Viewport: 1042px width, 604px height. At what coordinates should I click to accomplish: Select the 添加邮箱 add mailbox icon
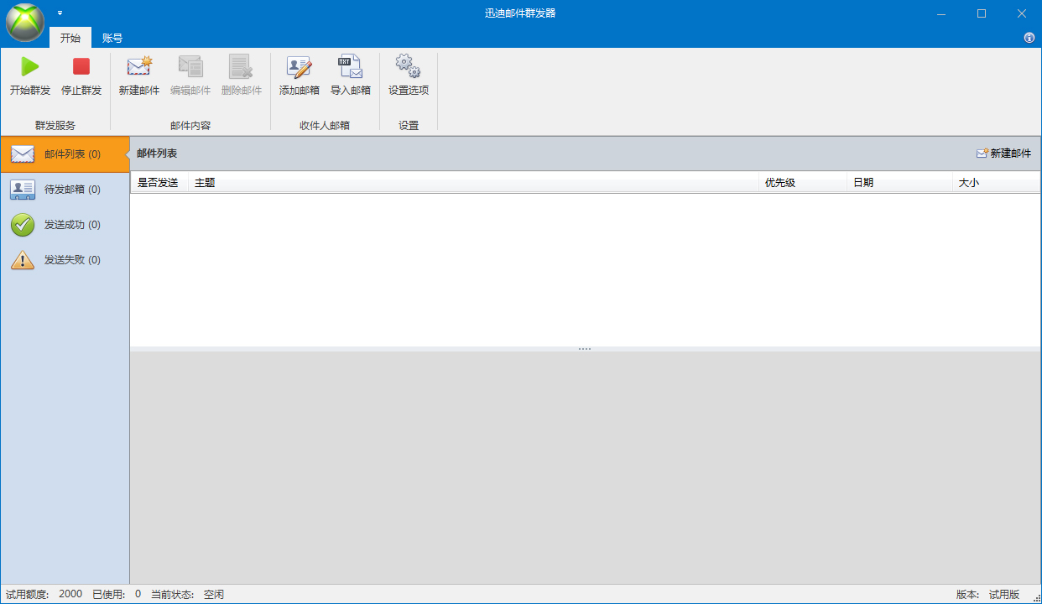pyautogui.click(x=298, y=75)
